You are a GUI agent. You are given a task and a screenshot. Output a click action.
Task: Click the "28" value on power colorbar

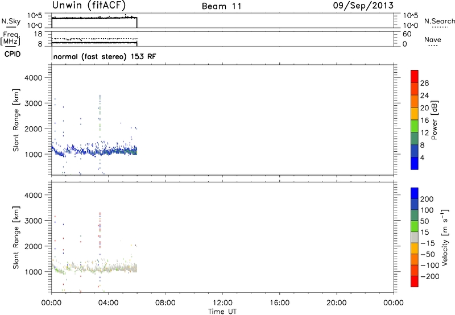tap(424, 83)
